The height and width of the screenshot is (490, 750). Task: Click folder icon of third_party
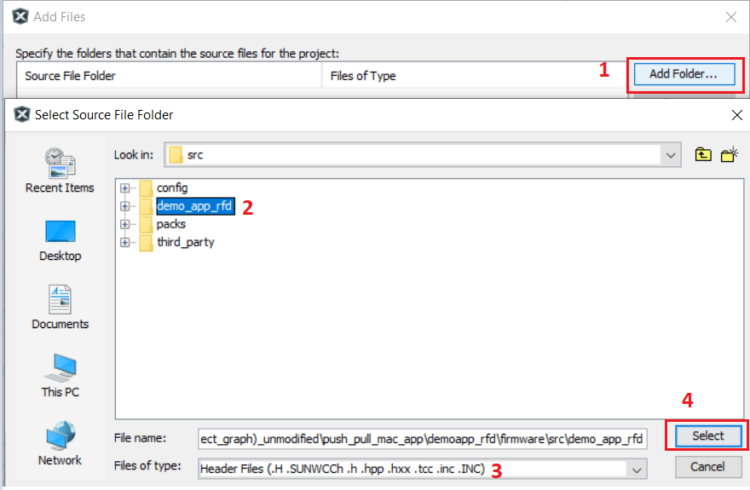pyautogui.click(x=147, y=242)
